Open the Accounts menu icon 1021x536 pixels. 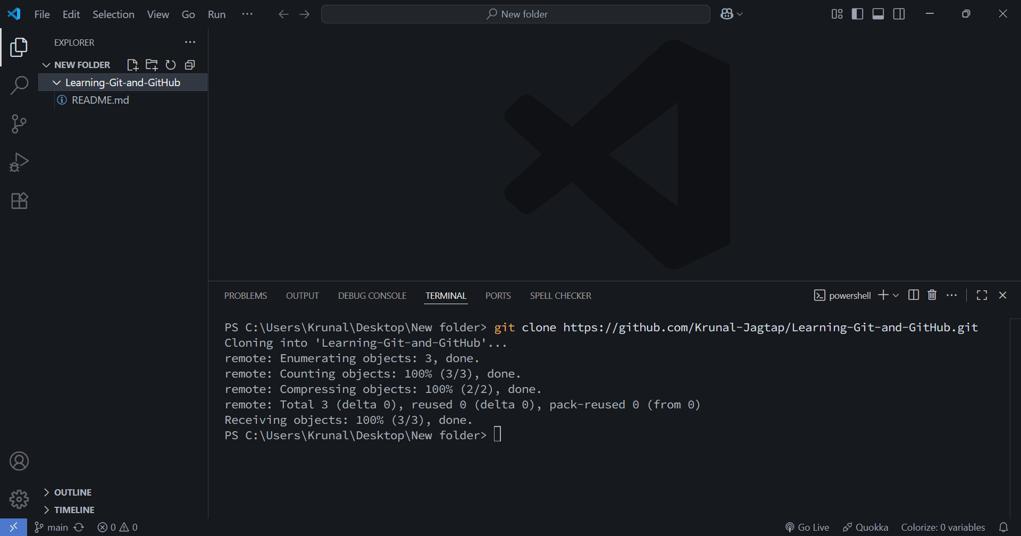tap(19, 461)
